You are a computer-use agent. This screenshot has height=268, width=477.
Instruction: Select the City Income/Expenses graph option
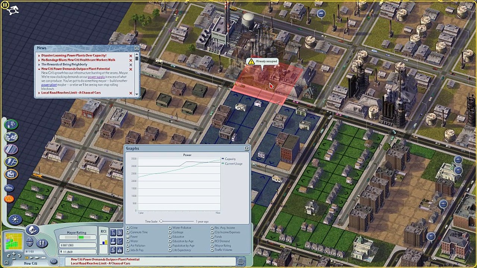225,232
